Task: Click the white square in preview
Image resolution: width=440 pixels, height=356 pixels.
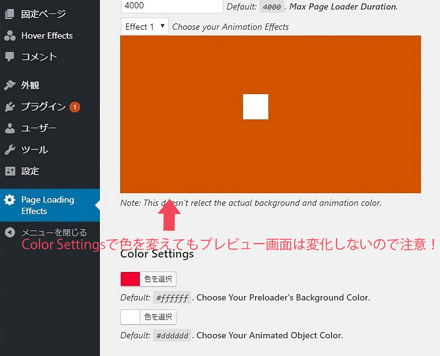Action: point(255,106)
